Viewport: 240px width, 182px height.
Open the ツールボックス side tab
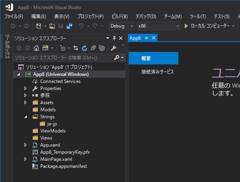(7, 46)
